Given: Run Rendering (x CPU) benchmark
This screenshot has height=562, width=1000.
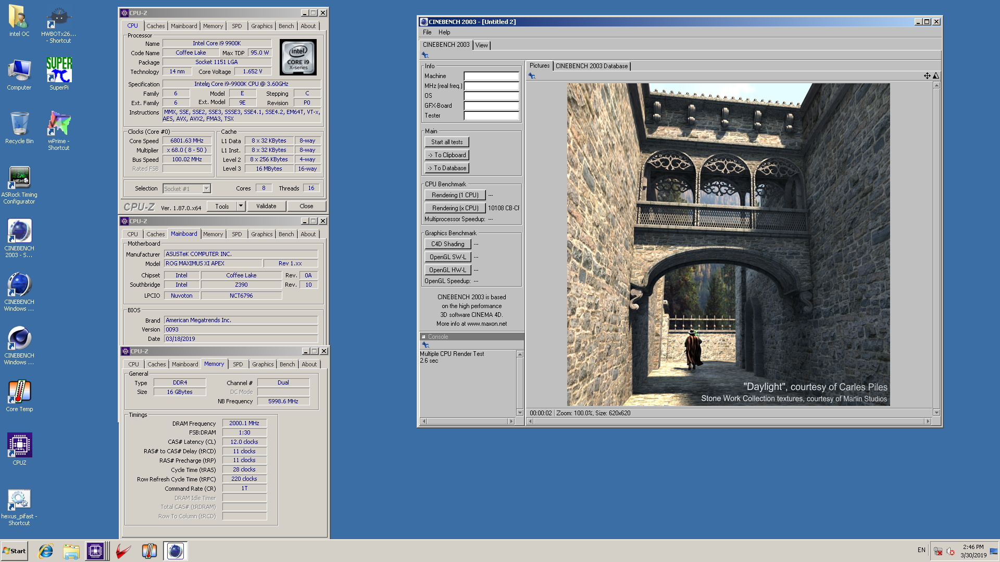Looking at the screenshot, I should click(x=455, y=208).
